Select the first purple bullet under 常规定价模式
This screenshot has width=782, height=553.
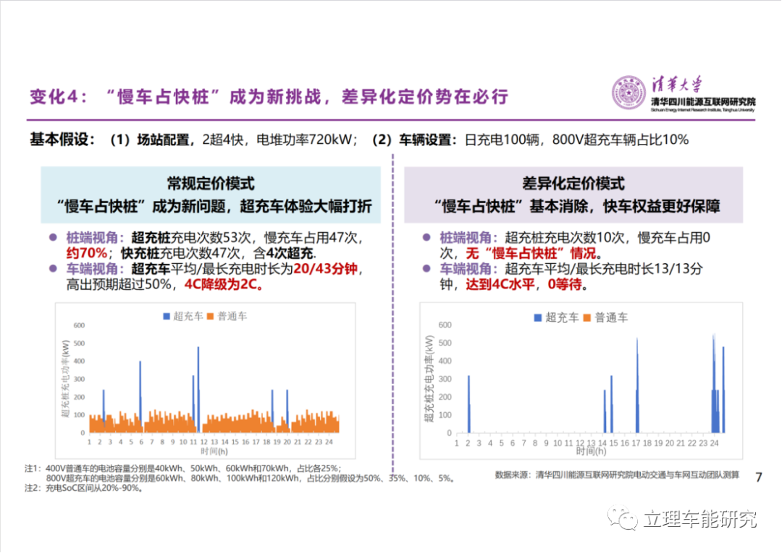coord(53,238)
